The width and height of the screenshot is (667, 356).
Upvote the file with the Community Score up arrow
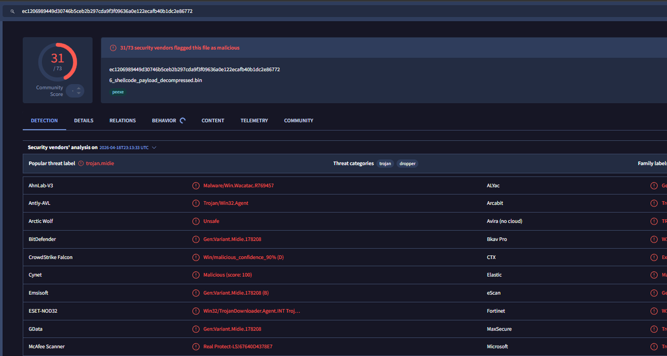(78, 88)
